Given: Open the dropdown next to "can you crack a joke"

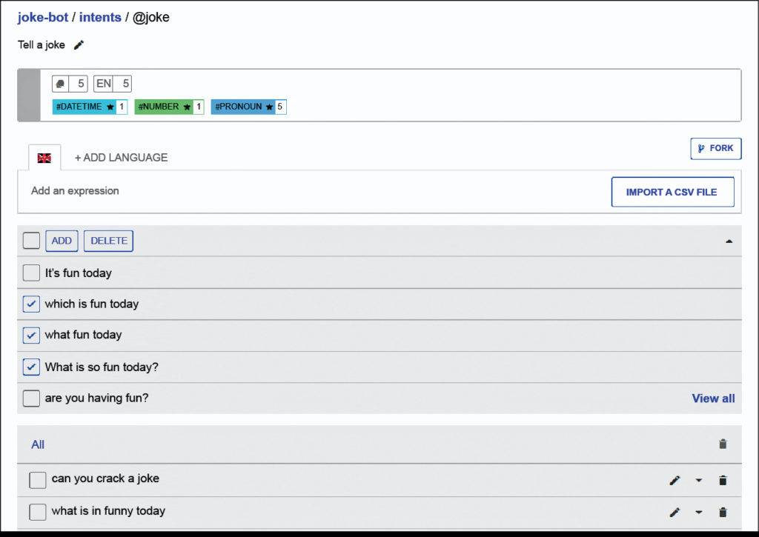Looking at the screenshot, I should (x=698, y=480).
